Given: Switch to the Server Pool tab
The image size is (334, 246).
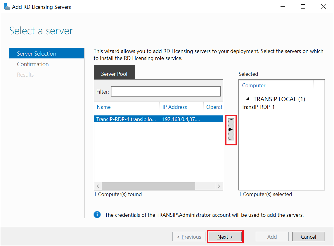Looking at the screenshot, I should pyautogui.click(x=114, y=74).
